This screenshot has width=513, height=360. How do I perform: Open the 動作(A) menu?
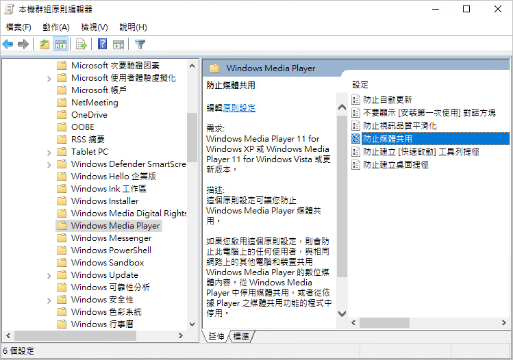[56, 27]
